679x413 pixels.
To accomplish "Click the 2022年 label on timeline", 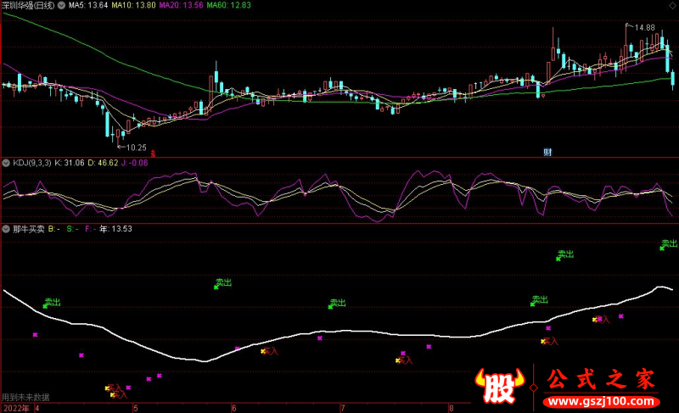I will pyautogui.click(x=14, y=408).
